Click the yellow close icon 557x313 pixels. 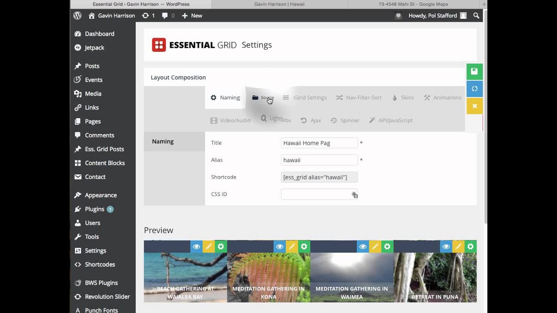coord(475,106)
